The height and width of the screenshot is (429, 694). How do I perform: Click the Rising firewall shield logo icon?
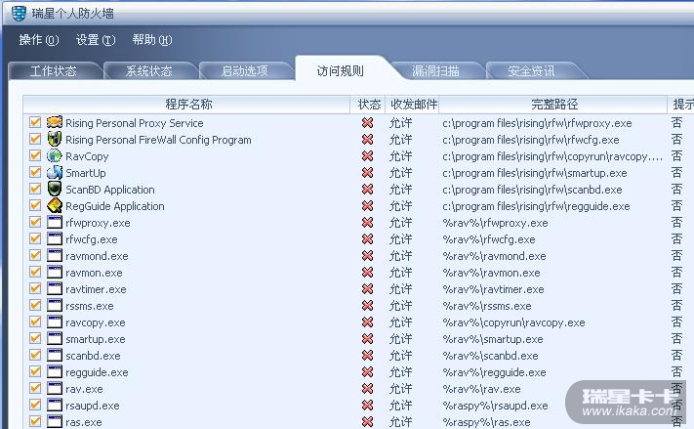tap(19, 13)
